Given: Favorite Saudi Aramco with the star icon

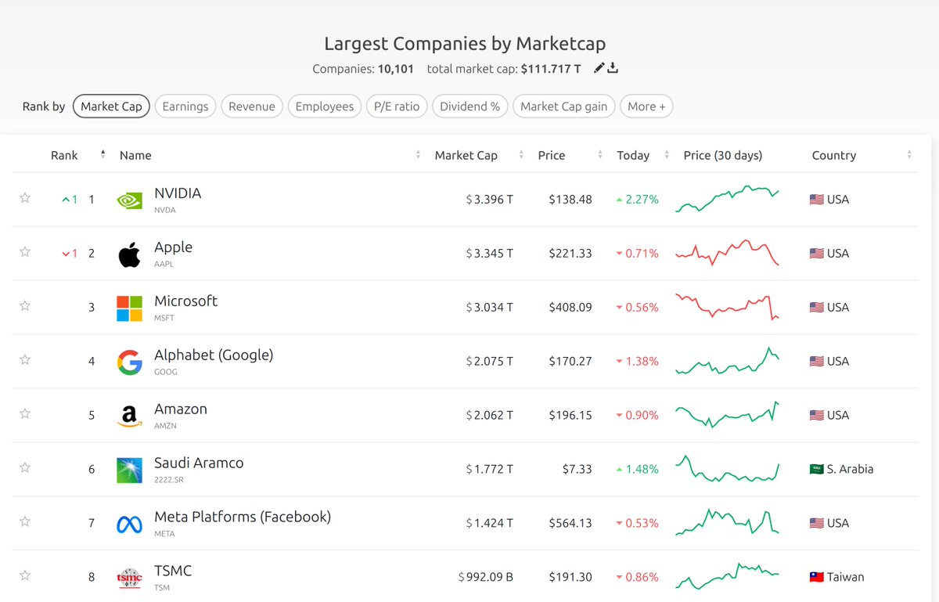Looking at the screenshot, I should click(25, 468).
